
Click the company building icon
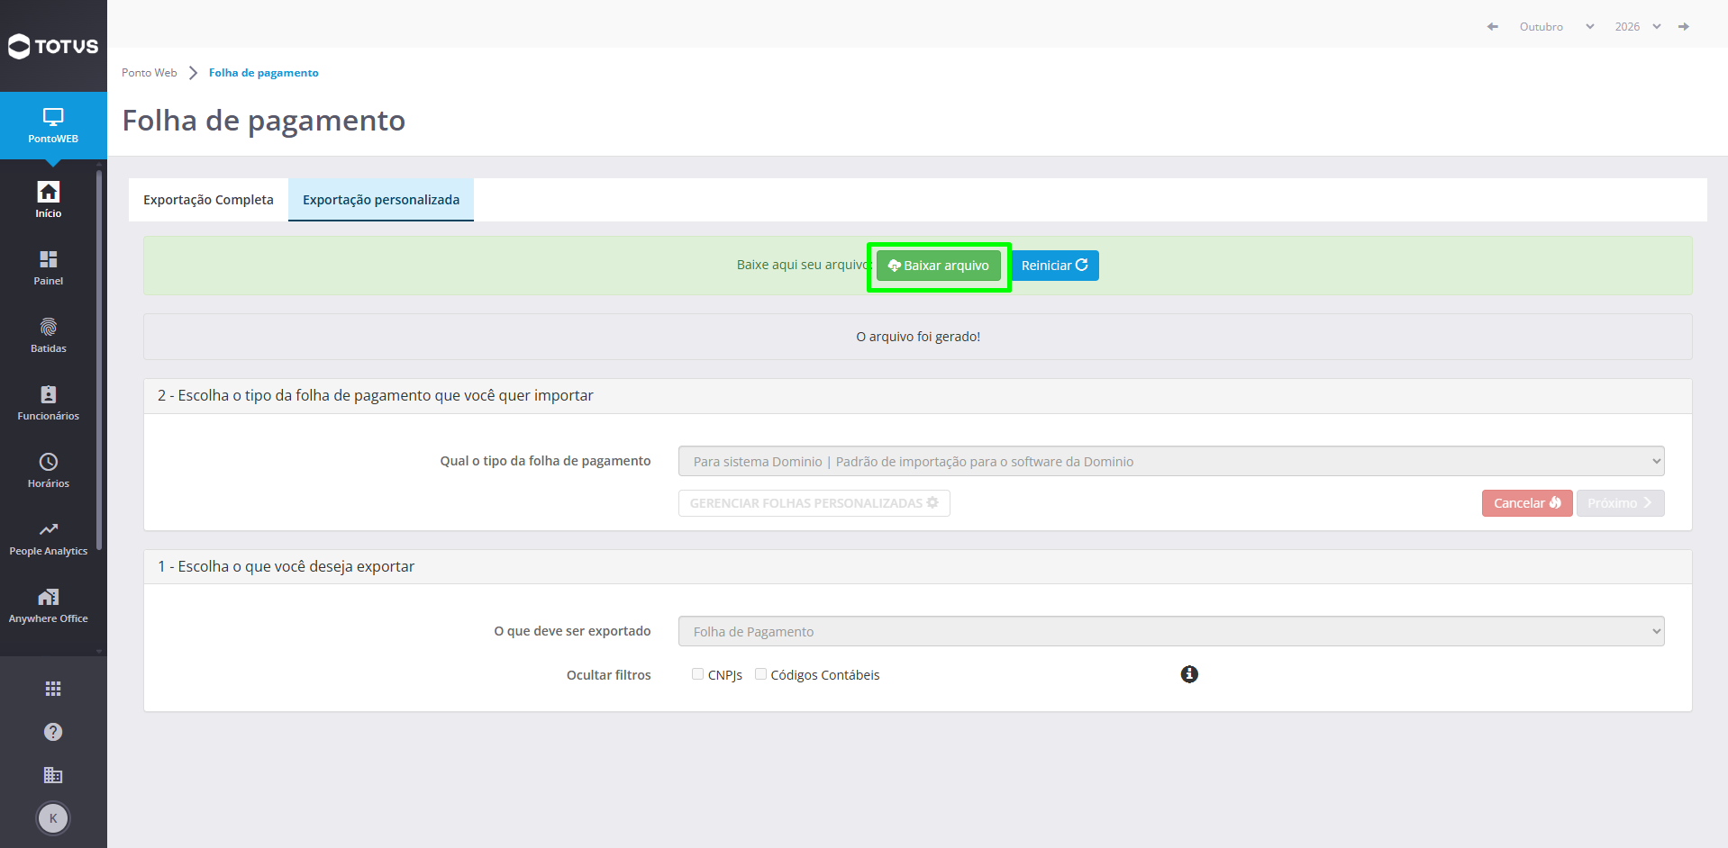(x=53, y=775)
